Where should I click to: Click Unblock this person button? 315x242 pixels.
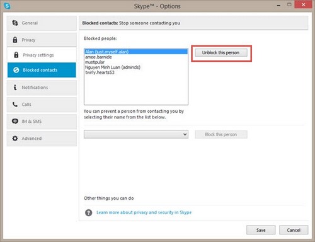221,53
